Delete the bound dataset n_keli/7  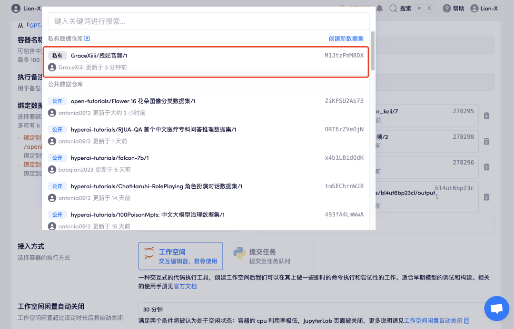click(x=486, y=116)
